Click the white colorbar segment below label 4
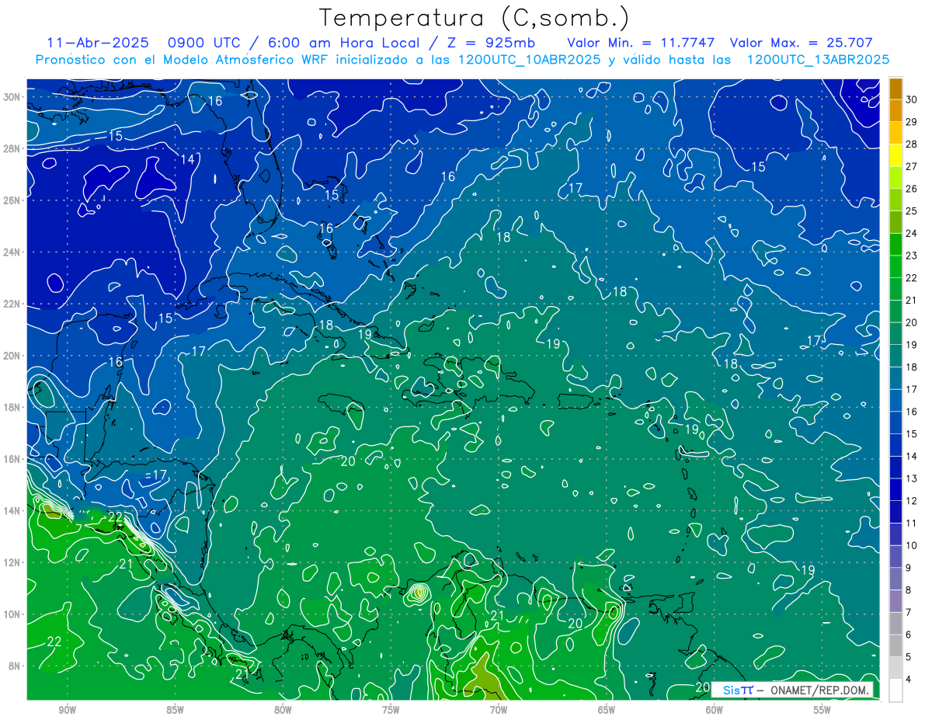932x720 pixels. point(895,690)
